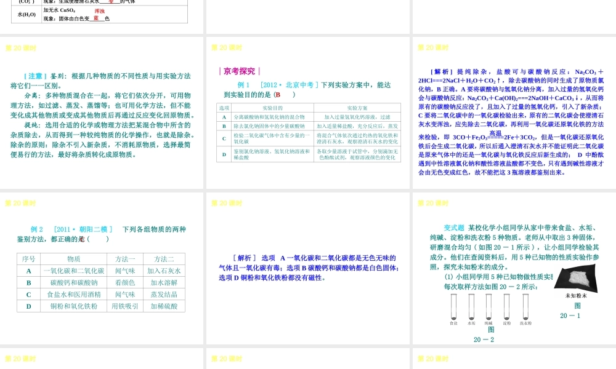
Task: Click the red 浑浊 answer text
Action: [x=99, y=11]
